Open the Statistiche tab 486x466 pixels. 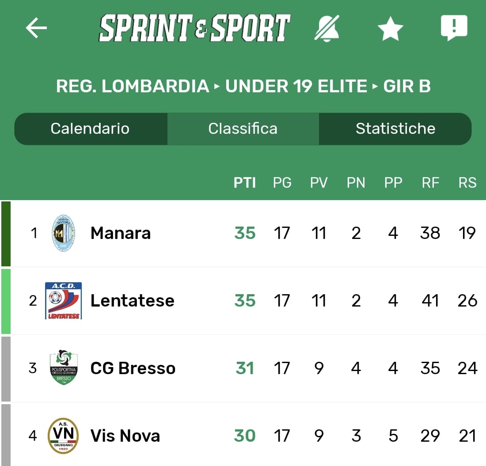pyautogui.click(x=395, y=129)
